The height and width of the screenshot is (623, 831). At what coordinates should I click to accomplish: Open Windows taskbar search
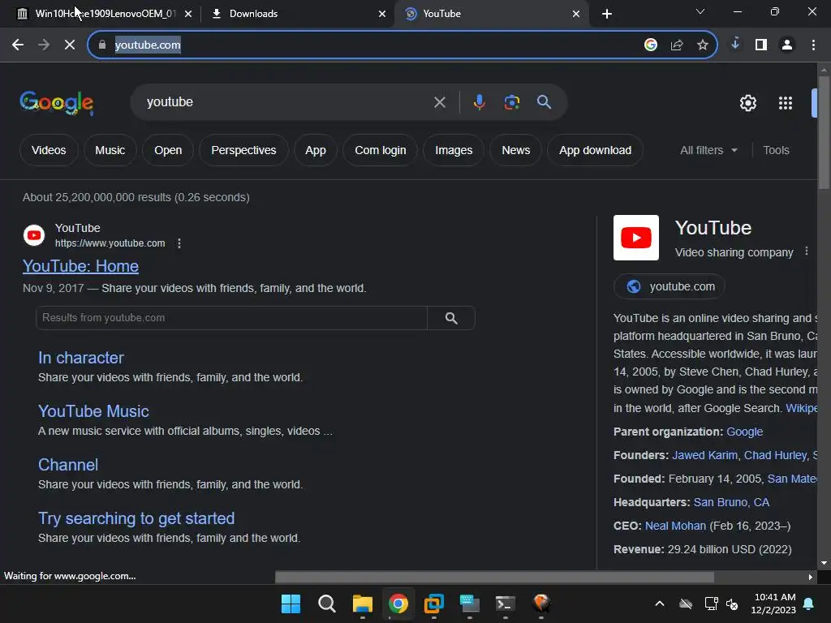(x=326, y=604)
